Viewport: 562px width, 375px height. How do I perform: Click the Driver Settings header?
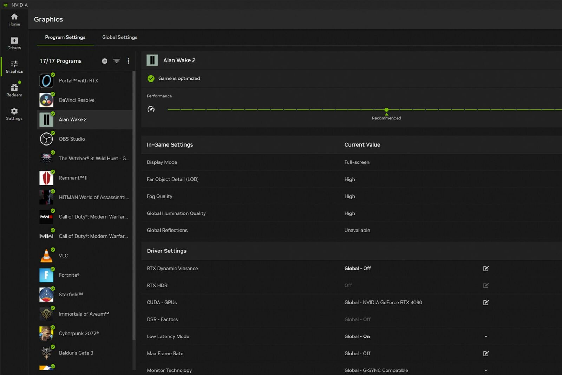(166, 251)
